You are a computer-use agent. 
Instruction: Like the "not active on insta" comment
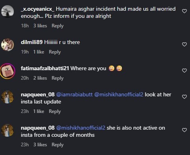(184, 130)
